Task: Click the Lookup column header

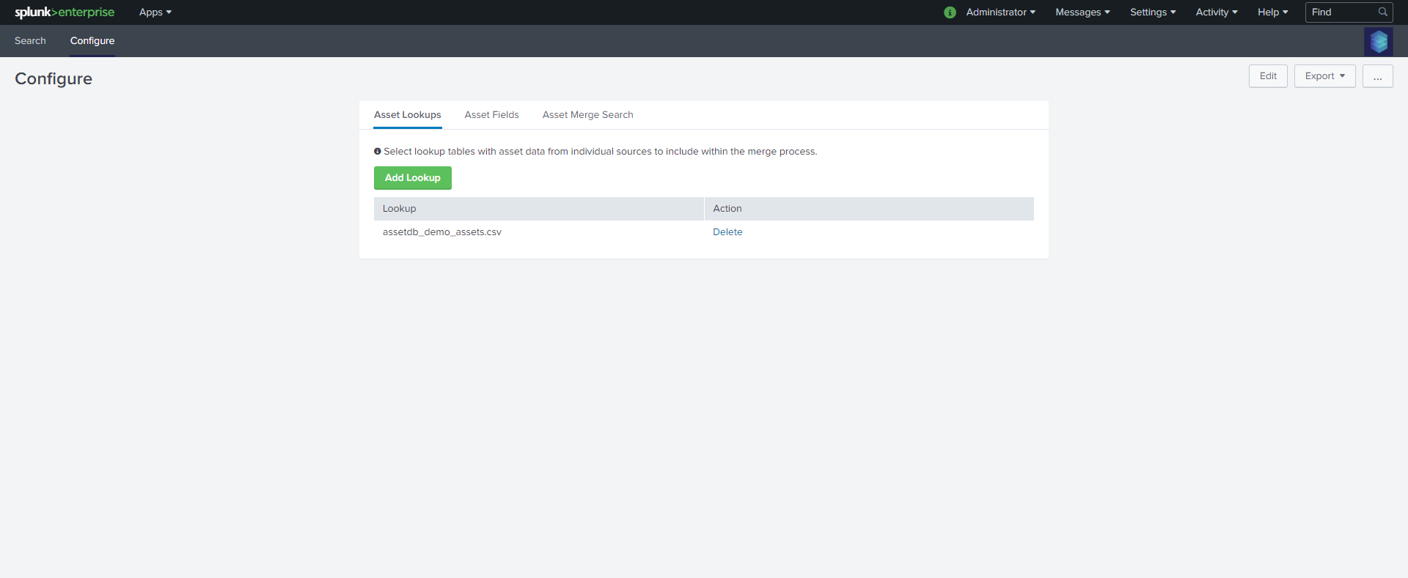Action: pos(539,209)
